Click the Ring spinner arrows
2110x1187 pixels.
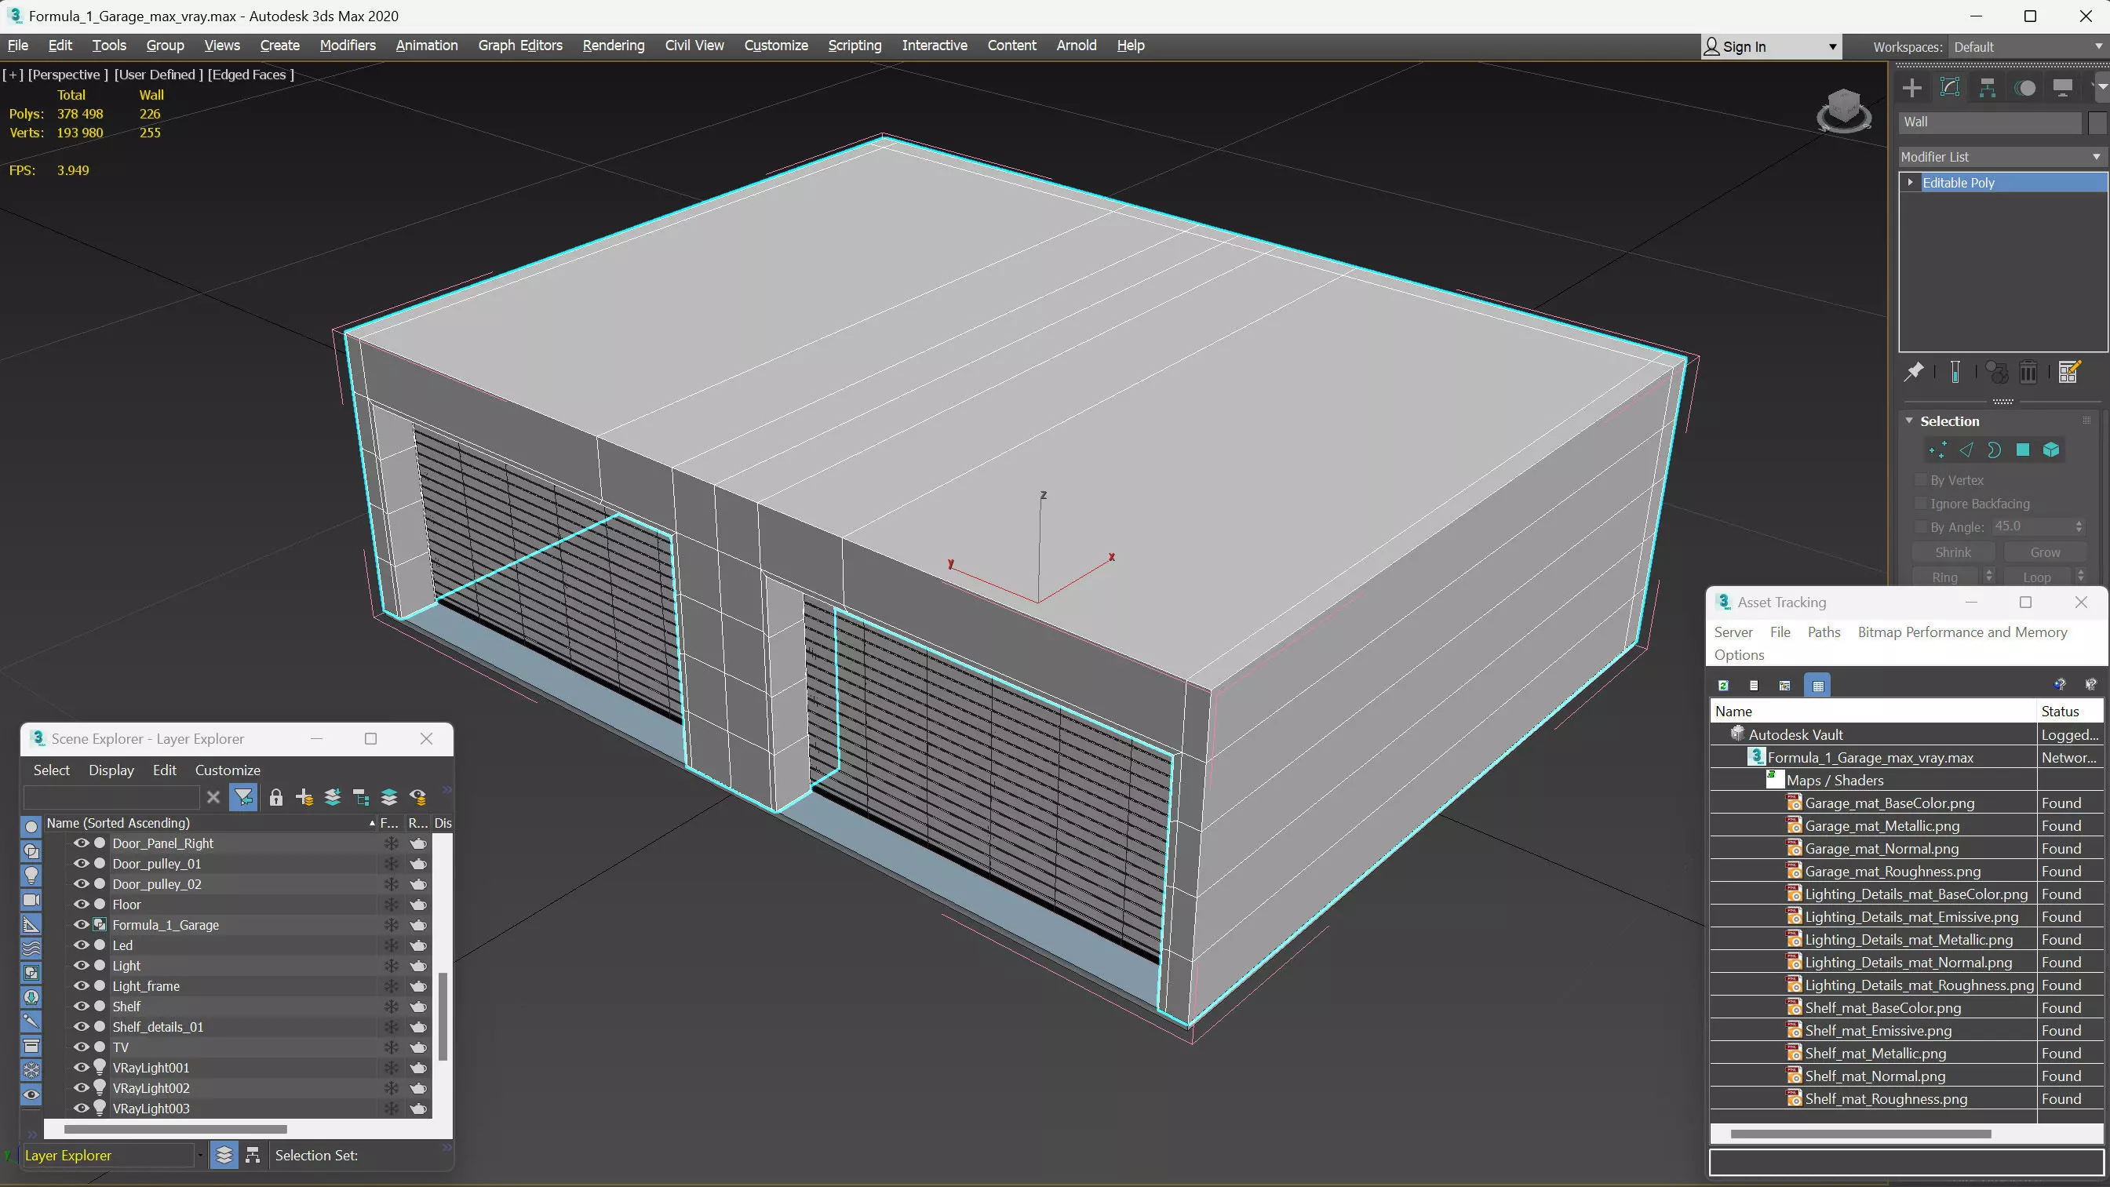pyautogui.click(x=1989, y=577)
